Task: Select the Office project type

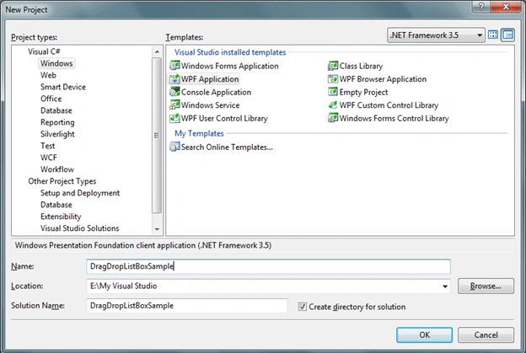Action: tap(51, 99)
